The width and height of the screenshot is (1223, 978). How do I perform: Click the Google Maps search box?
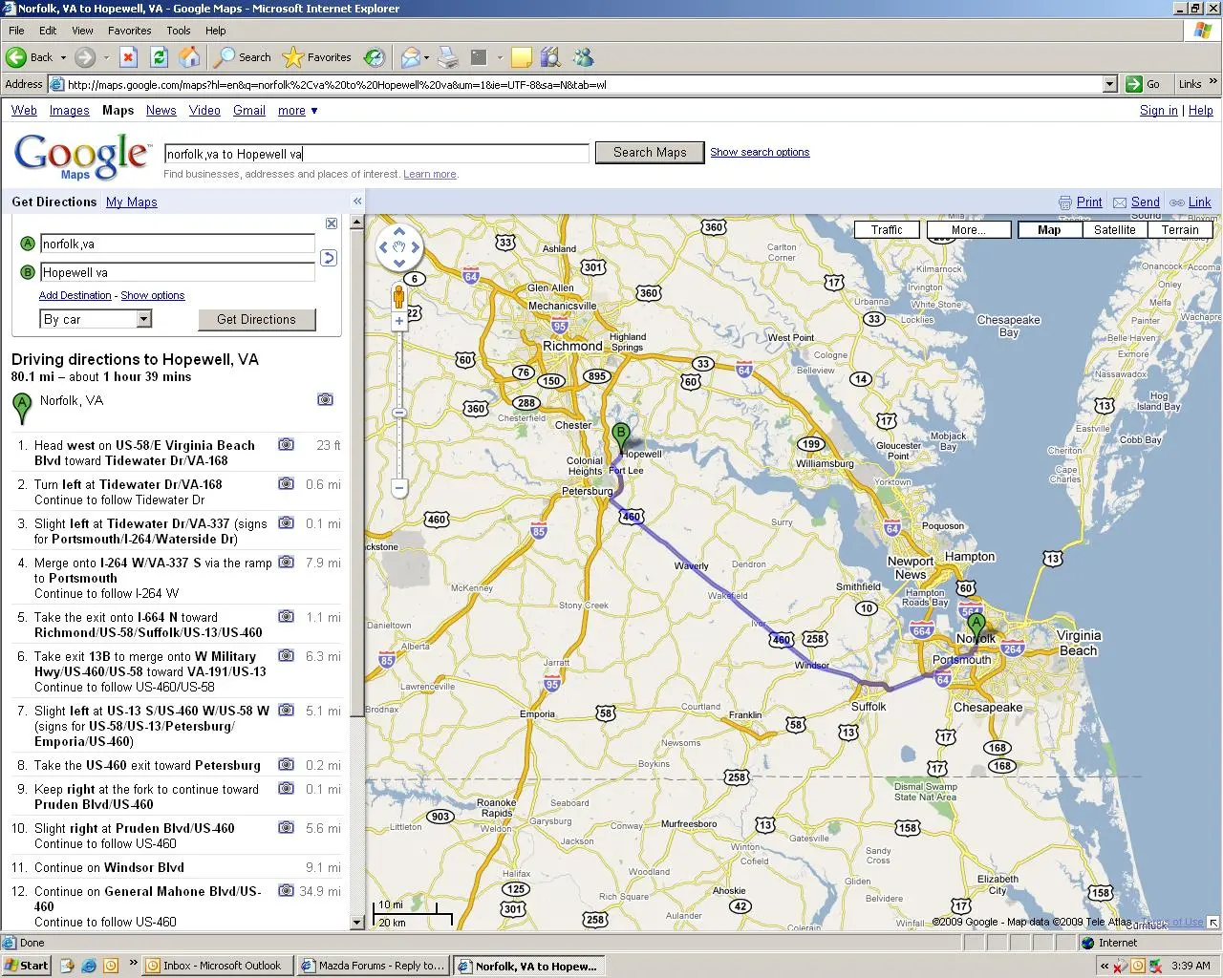[376, 153]
